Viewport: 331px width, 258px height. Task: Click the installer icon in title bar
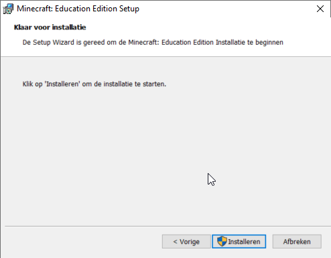point(8,9)
